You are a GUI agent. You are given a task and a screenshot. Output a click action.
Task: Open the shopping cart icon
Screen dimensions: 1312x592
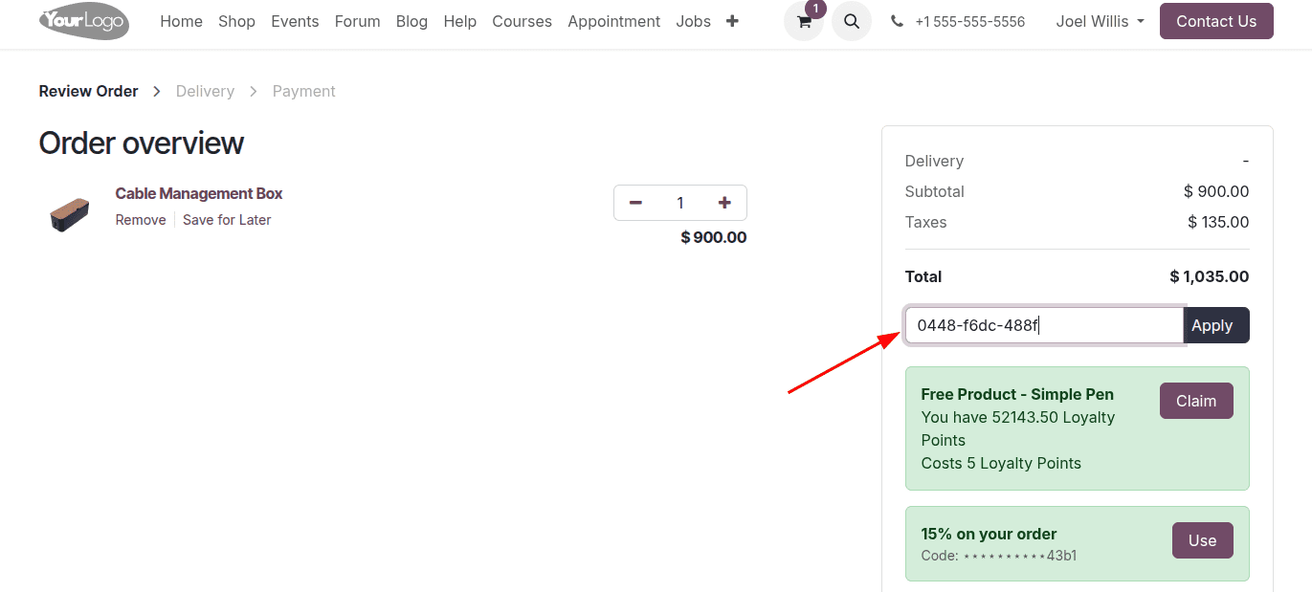coord(804,21)
